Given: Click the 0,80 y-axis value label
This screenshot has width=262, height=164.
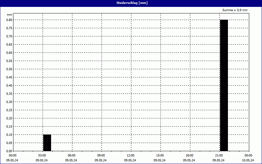Looking at the screenshot, I should click(x=9, y=20).
